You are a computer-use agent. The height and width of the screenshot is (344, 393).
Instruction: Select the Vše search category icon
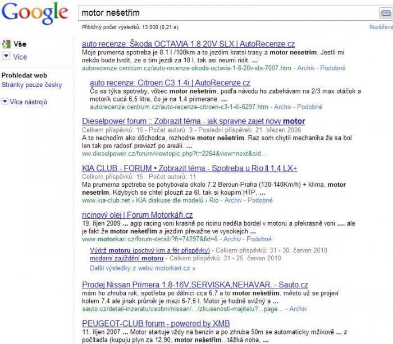(x=6, y=44)
